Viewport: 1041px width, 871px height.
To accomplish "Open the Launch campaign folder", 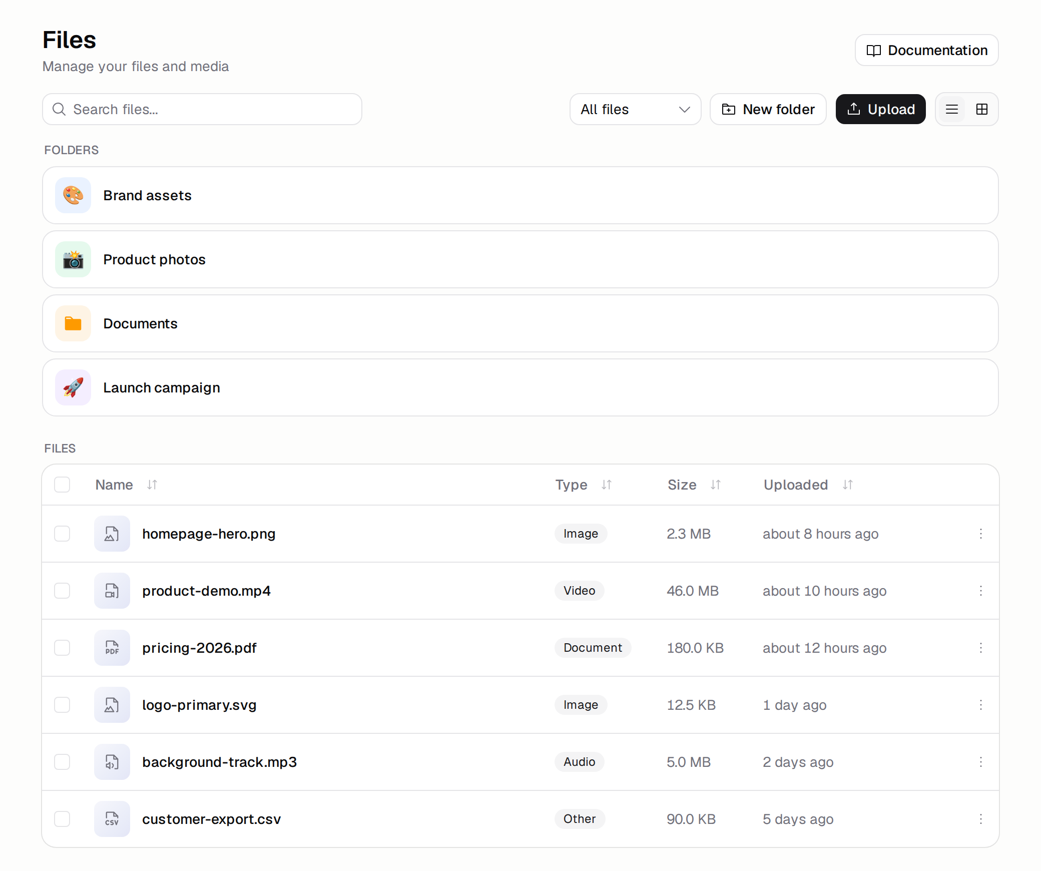I will [x=520, y=387].
